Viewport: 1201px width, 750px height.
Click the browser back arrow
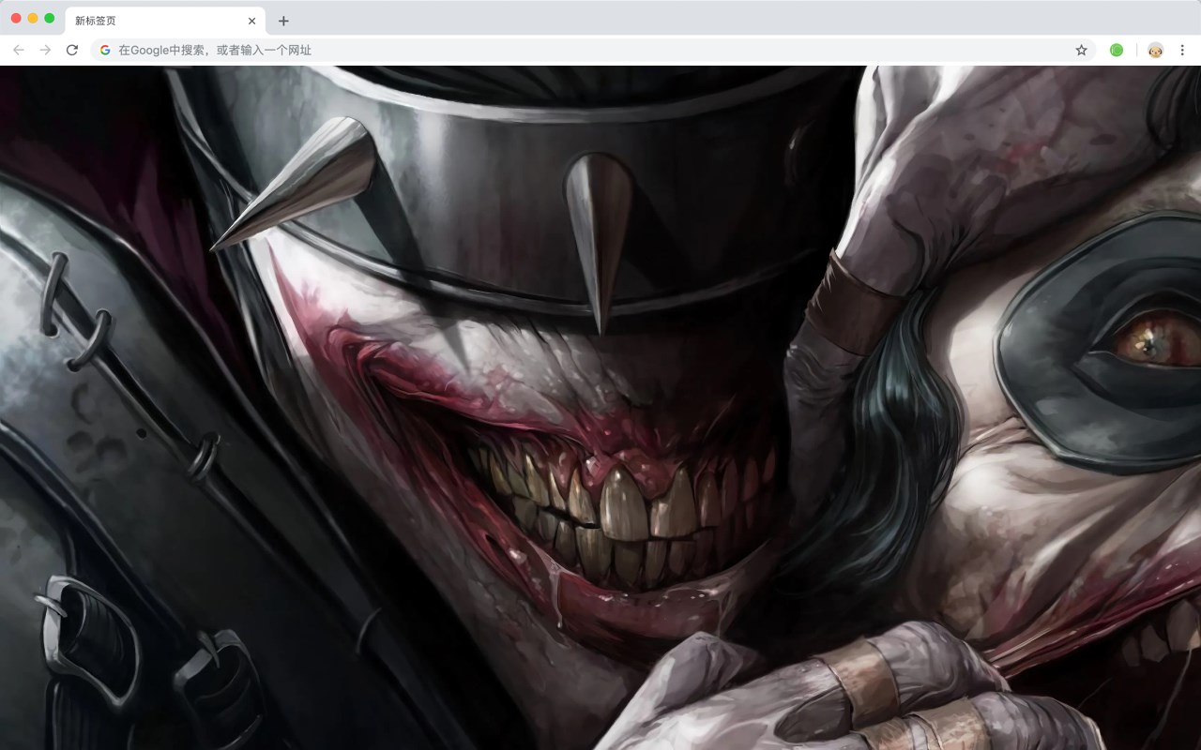19,50
